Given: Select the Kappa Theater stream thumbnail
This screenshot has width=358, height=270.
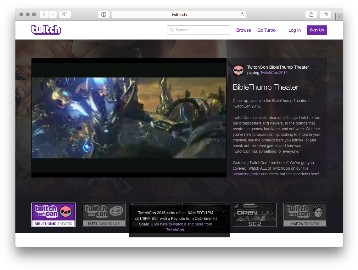Looking at the screenshot, I should point(305,215).
